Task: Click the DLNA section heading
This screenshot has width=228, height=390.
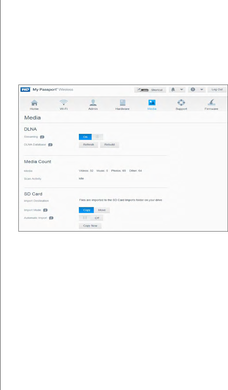Action: (31, 129)
